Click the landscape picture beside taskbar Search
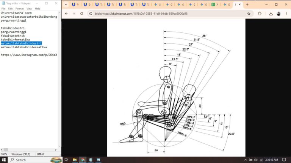Screen dimensions: 291x163 pyautogui.click(x=56, y=160)
